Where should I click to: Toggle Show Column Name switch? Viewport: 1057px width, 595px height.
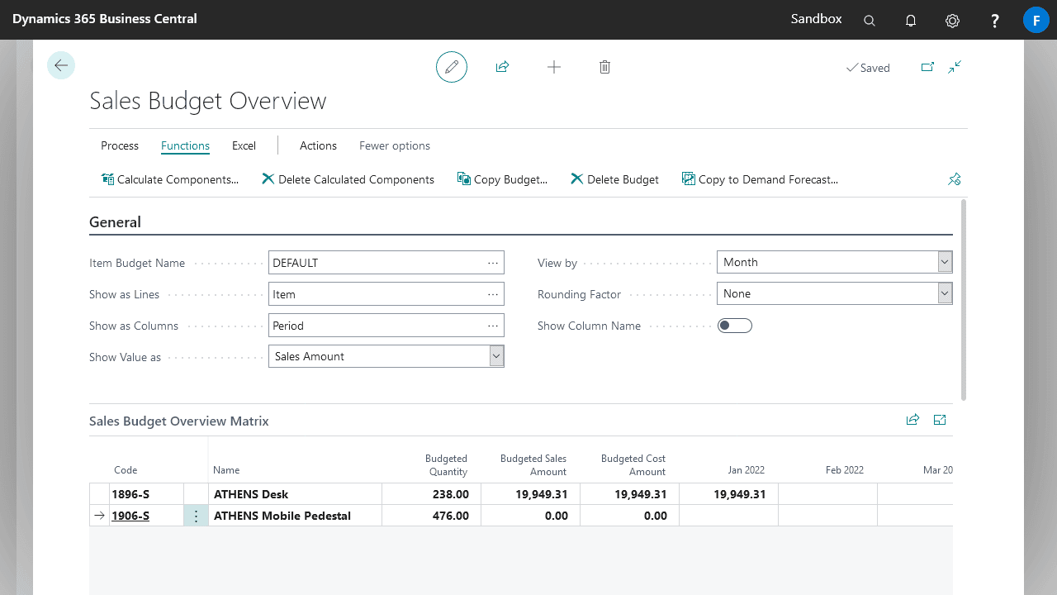(x=735, y=326)
